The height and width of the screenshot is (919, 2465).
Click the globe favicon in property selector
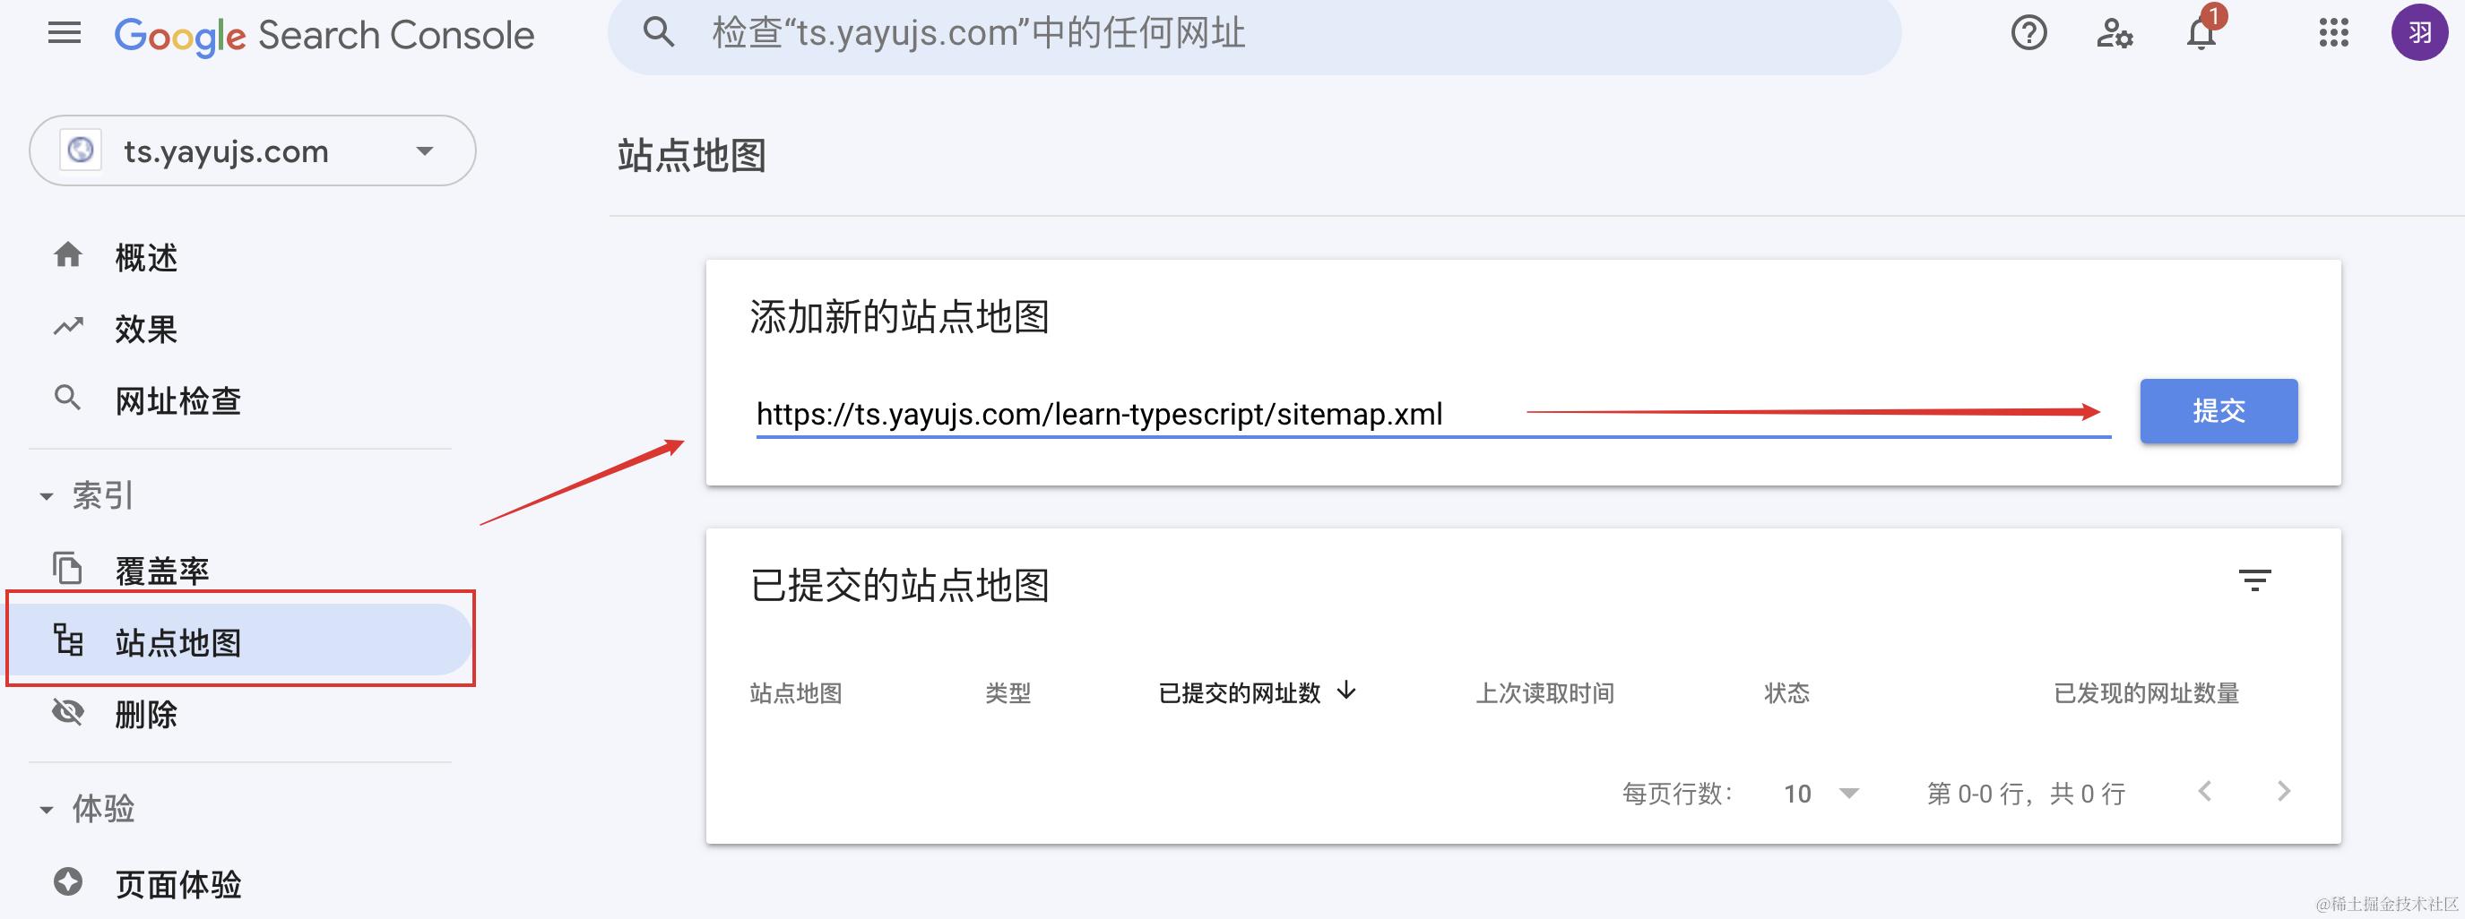click(x=82, y=150)
